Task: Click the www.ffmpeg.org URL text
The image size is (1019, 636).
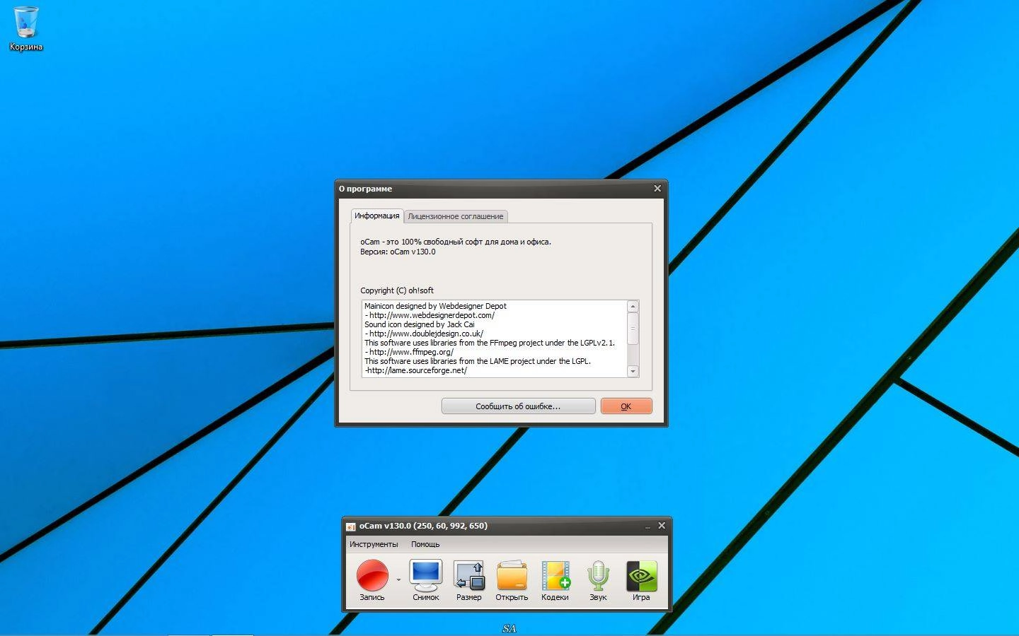Action: click(x=411, y=352)
